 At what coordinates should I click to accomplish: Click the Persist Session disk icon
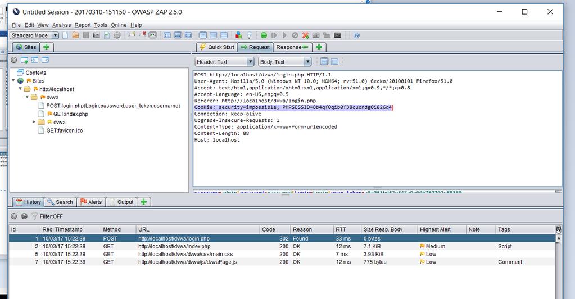(x=86, y=35)
